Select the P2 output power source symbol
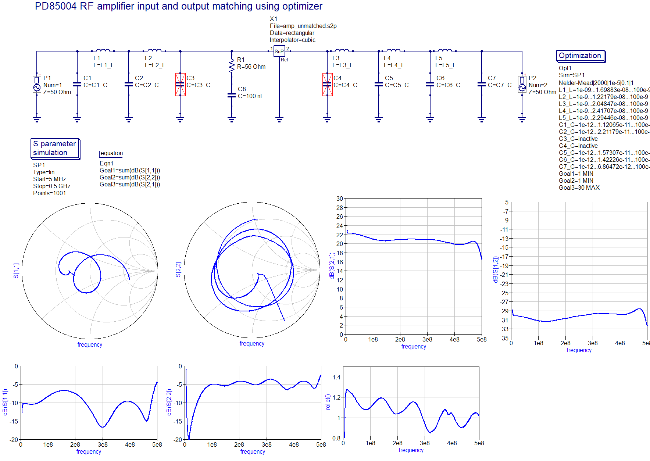This screenshot has height=461, width=650. tap(522, 85)
